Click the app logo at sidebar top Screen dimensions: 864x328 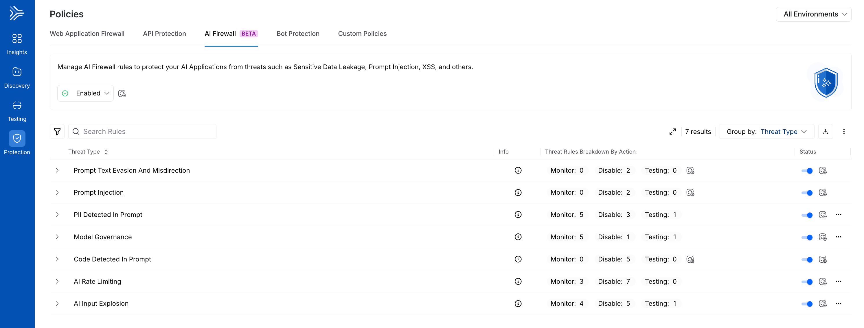(x=17, y=13)
